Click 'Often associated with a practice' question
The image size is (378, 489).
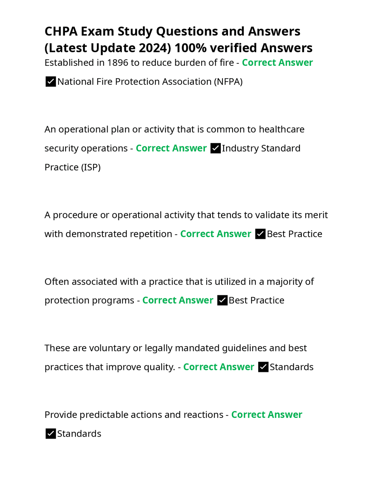click(x=179, y=282)
